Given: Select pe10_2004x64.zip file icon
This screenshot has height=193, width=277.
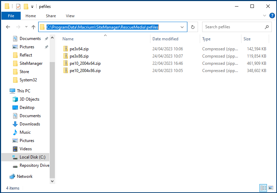Looking at the screenshot, I should [x=66, y=63].
